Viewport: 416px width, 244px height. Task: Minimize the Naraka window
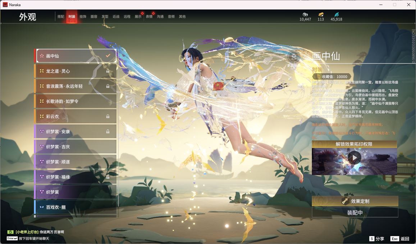381,5
